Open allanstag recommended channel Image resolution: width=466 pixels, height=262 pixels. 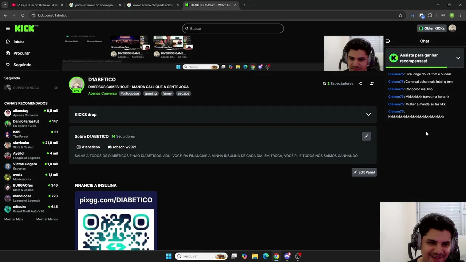pyautogui.click(x=31, y=113)
